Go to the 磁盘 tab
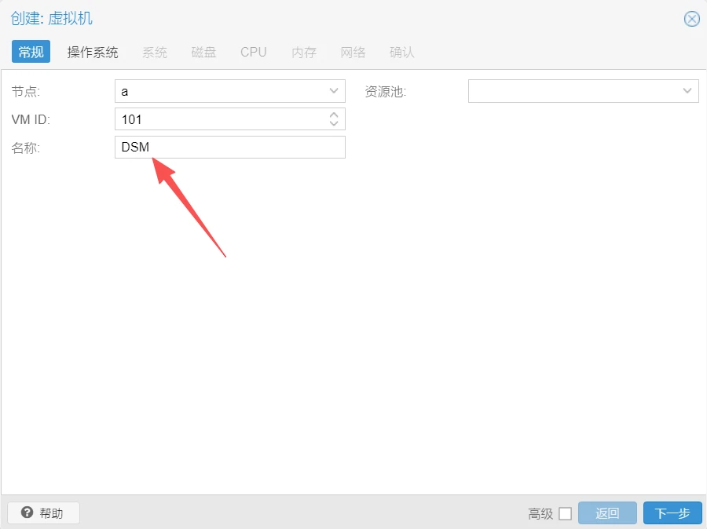The height and width of the screenshot is (529, 707). (x=203, y=52)
